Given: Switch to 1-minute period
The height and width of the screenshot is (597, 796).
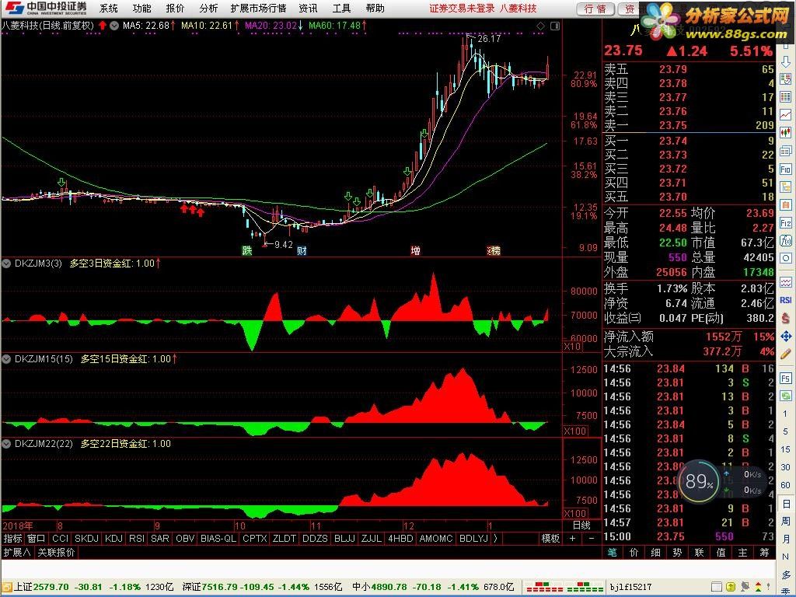Looking at the screenshot, I should click(785, 414).
